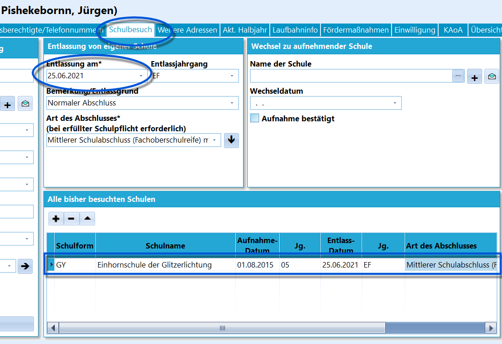Click the ellipsis button in Name der Schule
This screenshot has height=344, width=502.
click(458, 76)
